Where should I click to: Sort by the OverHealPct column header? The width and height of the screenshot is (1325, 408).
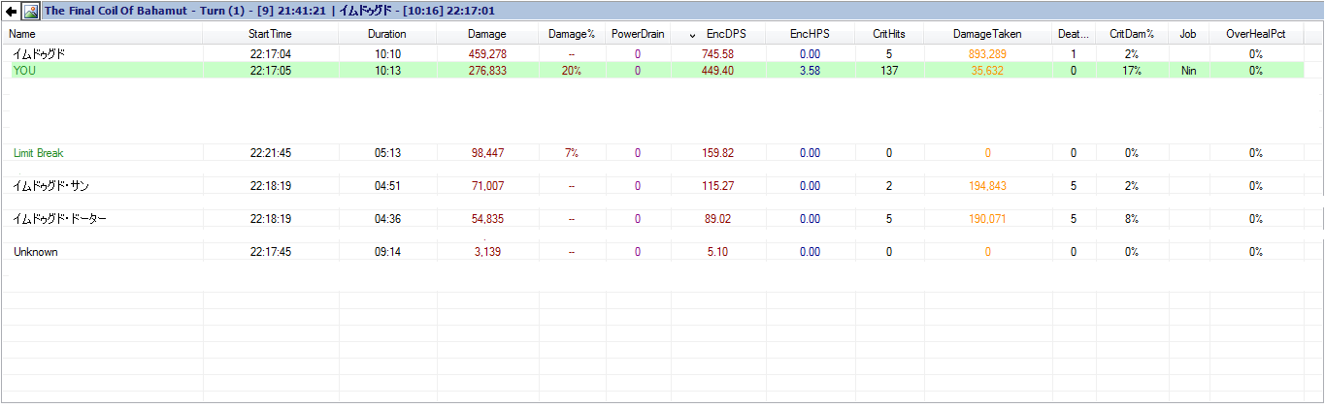point(1256,34)
